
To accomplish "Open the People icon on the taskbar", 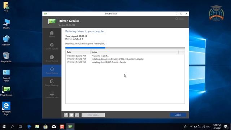I will tap(185, 127).
